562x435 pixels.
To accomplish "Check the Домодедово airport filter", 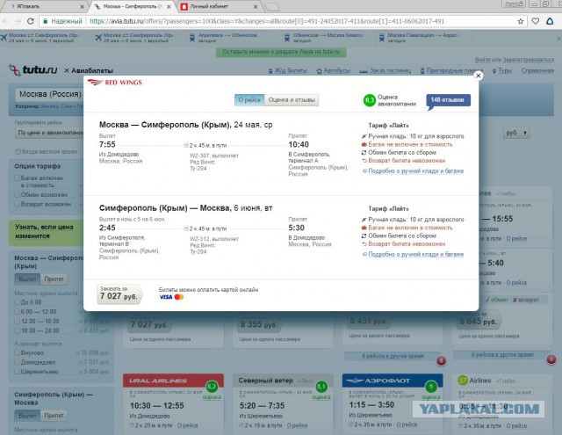I will (x=17, y=362).
